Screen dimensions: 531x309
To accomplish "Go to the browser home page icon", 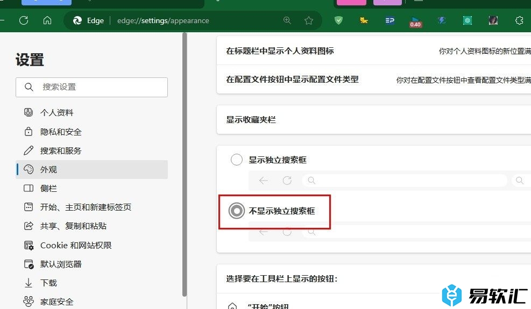I will 47,20.
